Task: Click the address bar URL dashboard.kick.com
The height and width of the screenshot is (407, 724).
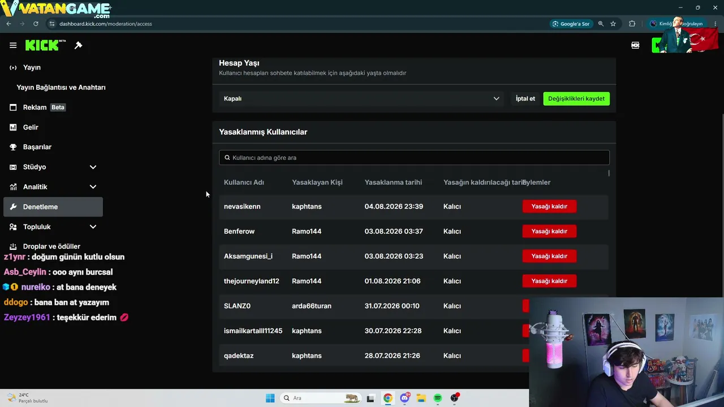Action: [x=106, y=24]
